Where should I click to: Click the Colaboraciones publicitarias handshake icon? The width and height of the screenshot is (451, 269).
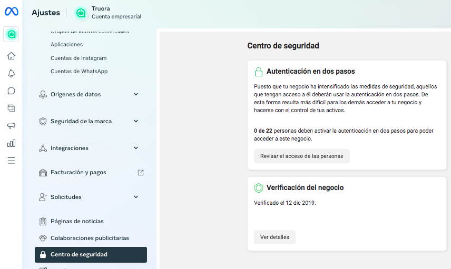tap(43, 238)
